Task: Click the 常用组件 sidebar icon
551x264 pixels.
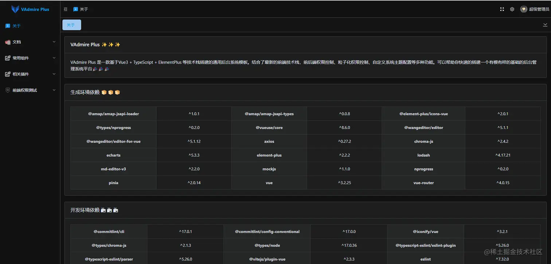Action: (8, 58)
